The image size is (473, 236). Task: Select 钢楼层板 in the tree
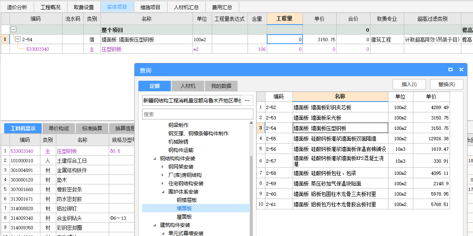pyautogui.click(x=187, y=200)
